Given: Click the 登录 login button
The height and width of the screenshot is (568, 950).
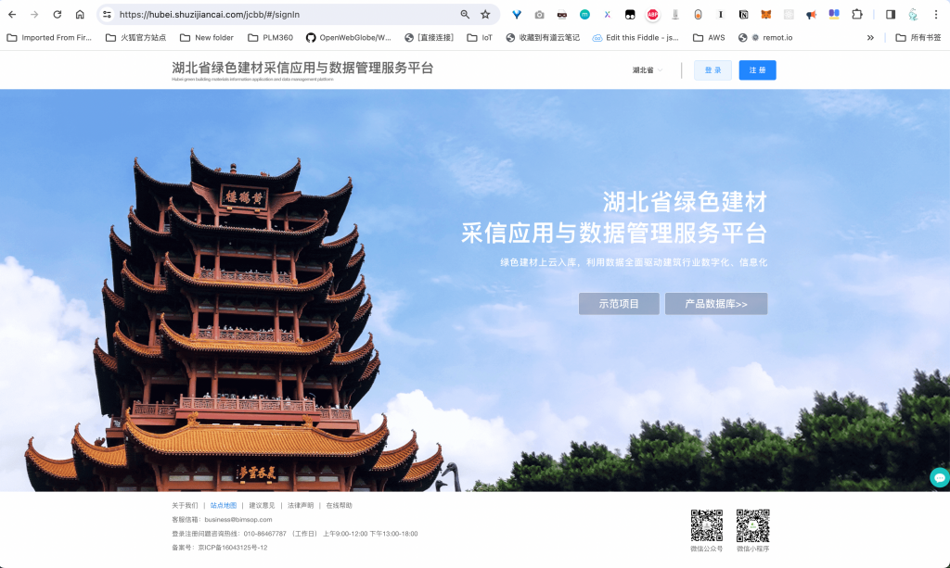Looking at the screenshot, I should point(712,70).
